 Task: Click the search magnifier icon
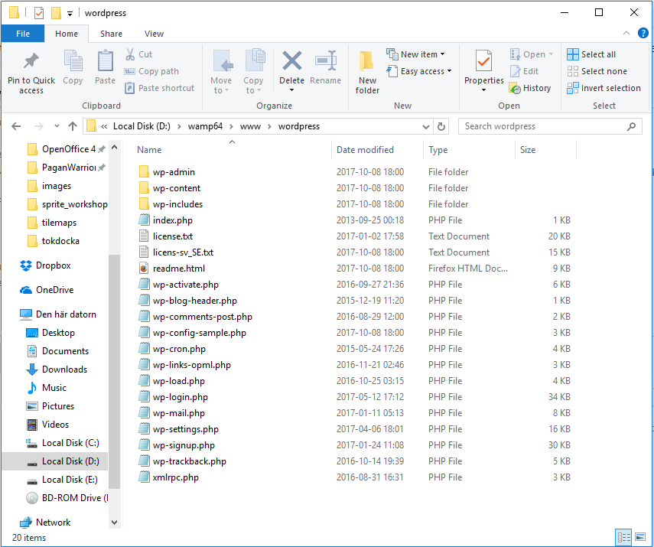[x=632, y=126]
